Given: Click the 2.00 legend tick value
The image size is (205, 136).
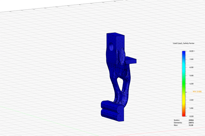Looking at the screenshot, I should (x=191, y=100).
